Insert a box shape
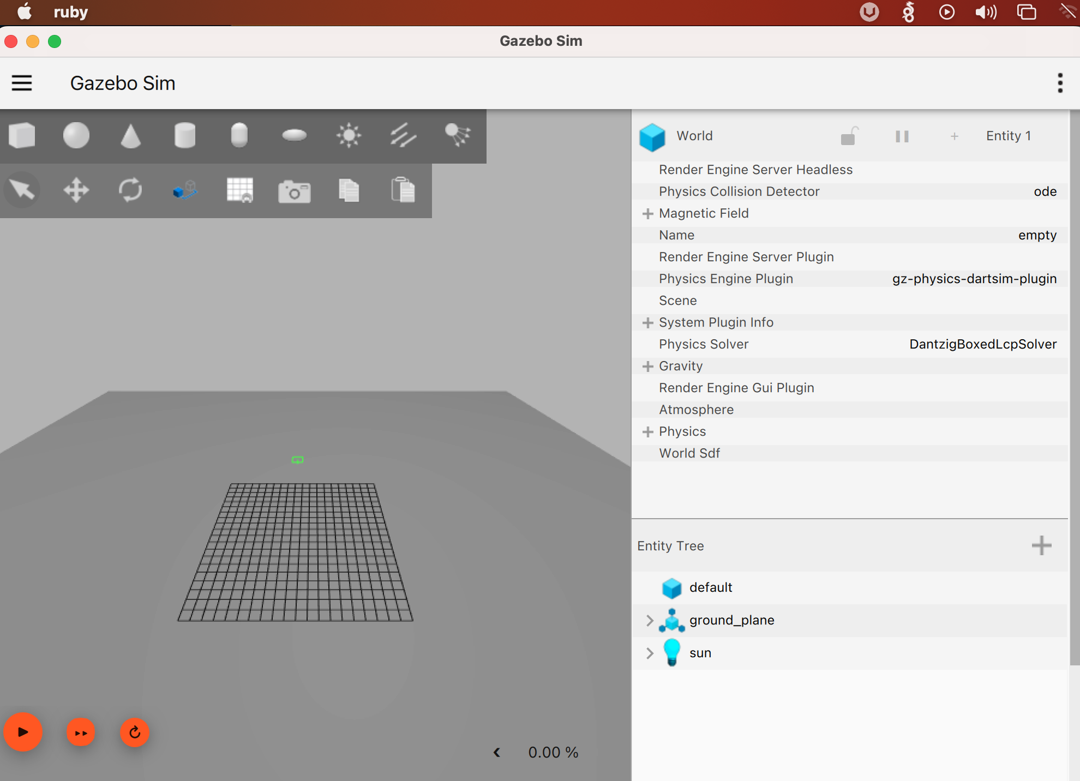 coord(22,135)
